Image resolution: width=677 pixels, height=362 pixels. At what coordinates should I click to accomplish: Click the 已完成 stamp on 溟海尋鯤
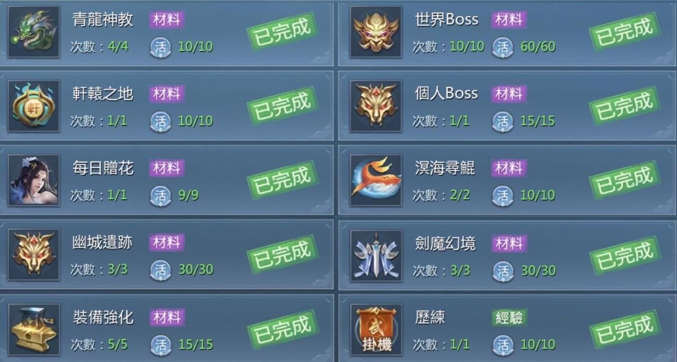[625, 180]
